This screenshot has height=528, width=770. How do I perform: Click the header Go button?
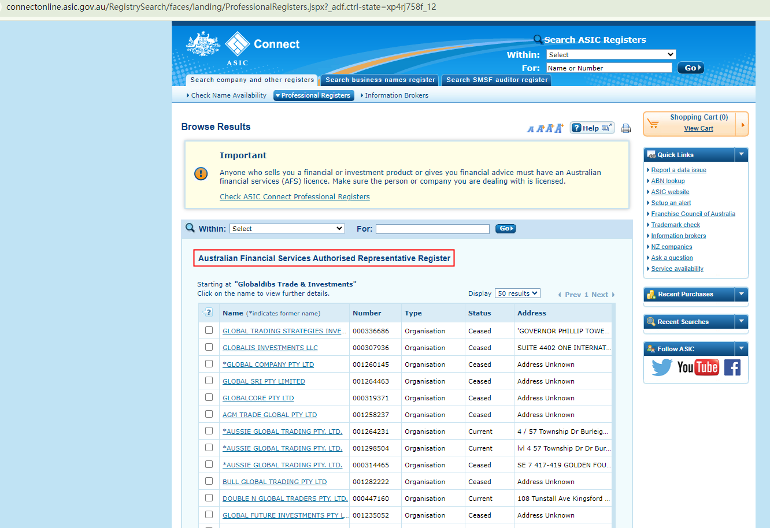click(691, 68)
